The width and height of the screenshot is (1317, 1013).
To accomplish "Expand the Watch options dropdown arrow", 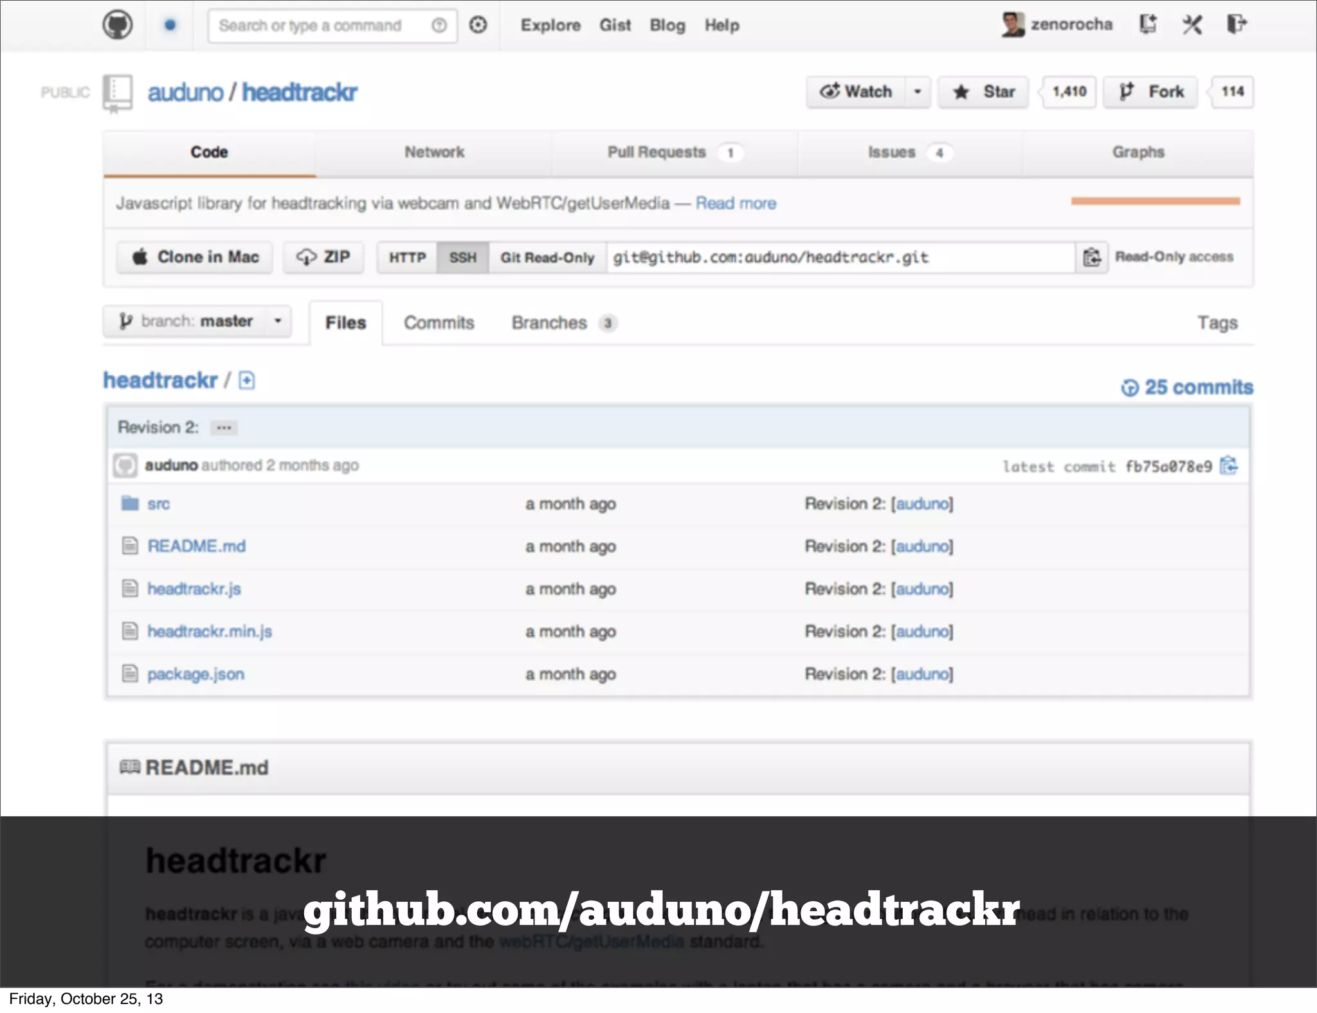I will point(918,92).
